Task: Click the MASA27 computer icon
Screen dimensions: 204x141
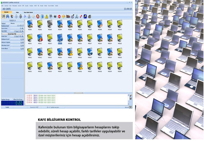Action: (x=90, y=52)
